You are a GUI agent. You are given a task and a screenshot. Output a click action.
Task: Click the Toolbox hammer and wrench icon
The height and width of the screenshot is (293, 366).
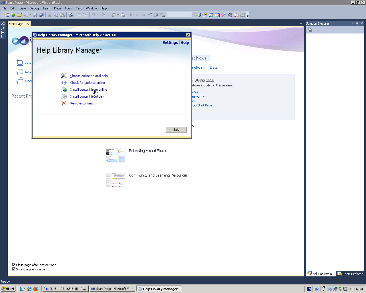click(224, 15)
